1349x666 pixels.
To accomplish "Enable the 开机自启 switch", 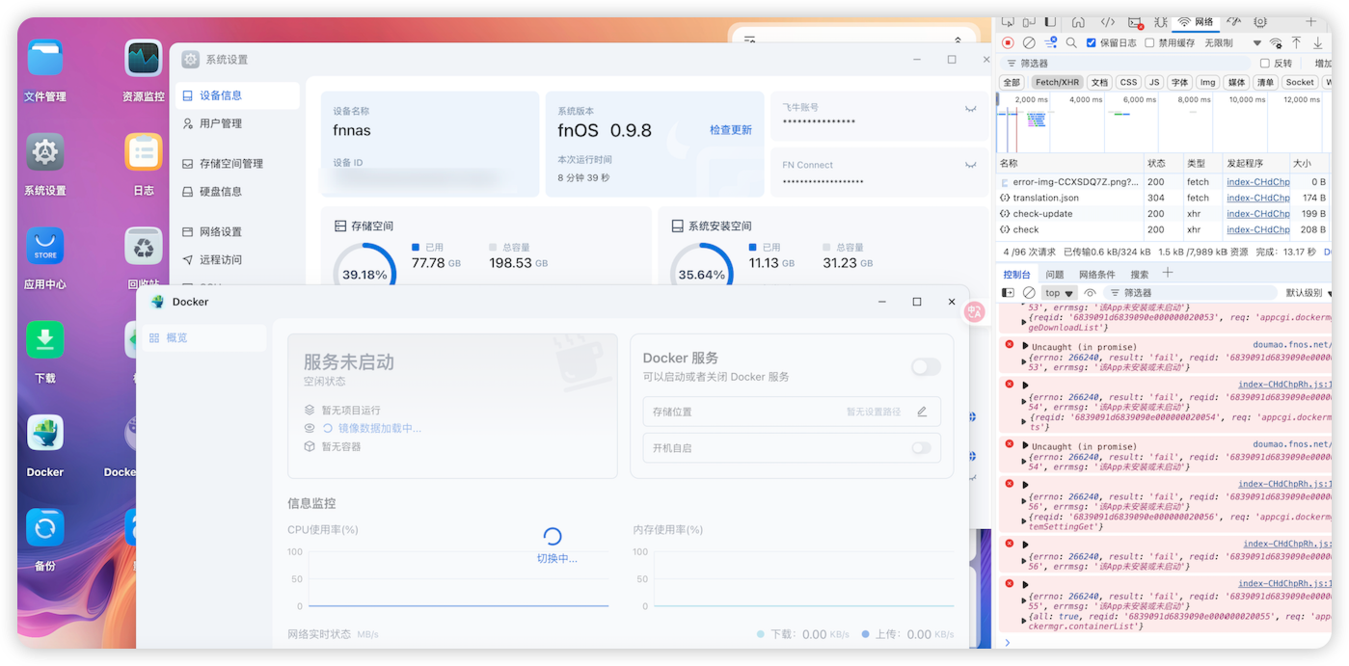I will point(922,448).
